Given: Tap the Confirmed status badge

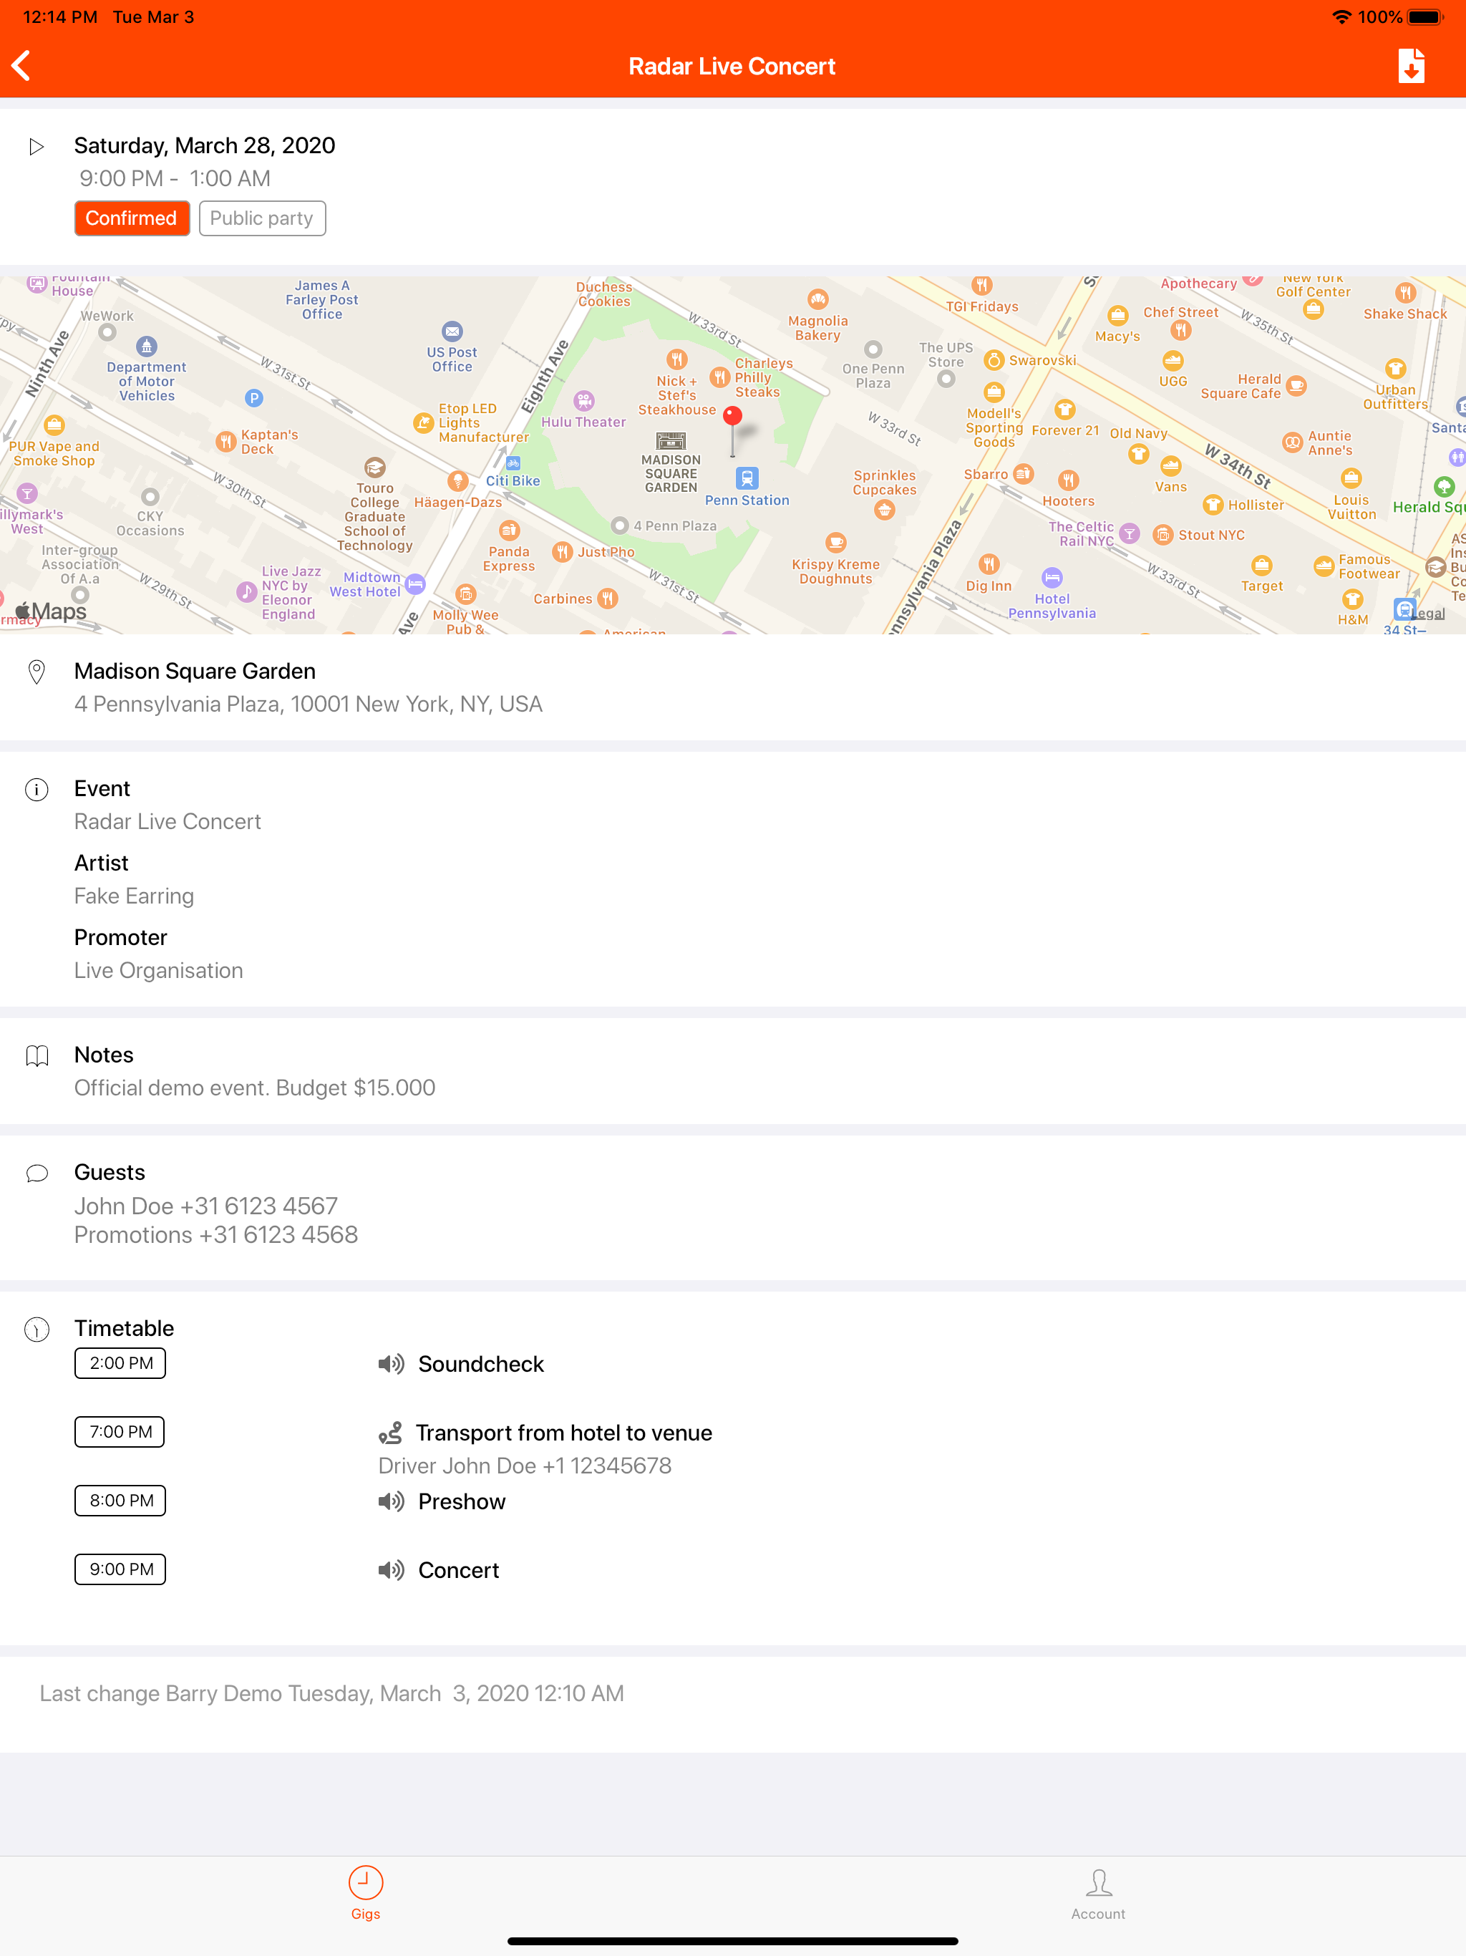Looking at the screenshot, I should tap(132, 218).
